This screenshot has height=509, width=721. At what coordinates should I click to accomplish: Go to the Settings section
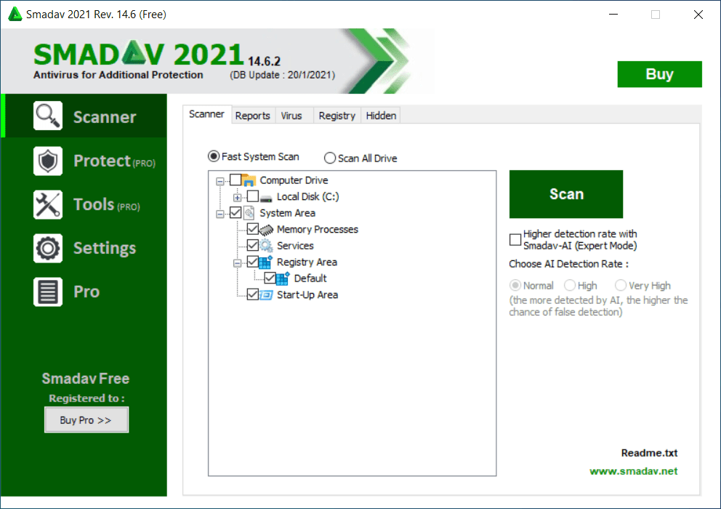(x=84, y=248)
